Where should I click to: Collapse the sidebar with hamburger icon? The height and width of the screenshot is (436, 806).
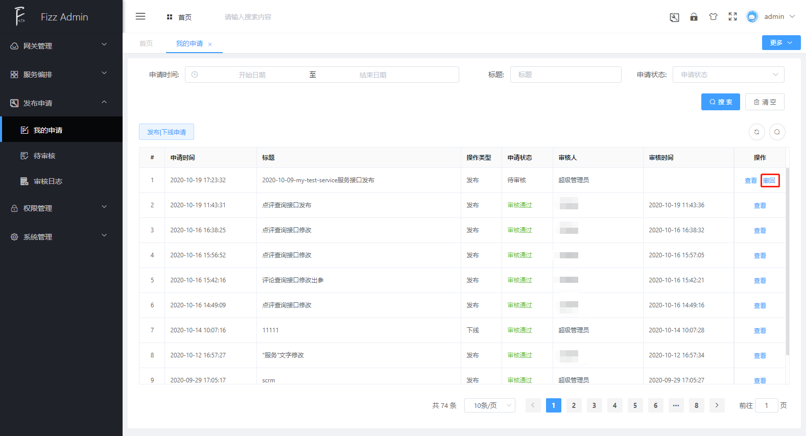click(x=140, y=16)
